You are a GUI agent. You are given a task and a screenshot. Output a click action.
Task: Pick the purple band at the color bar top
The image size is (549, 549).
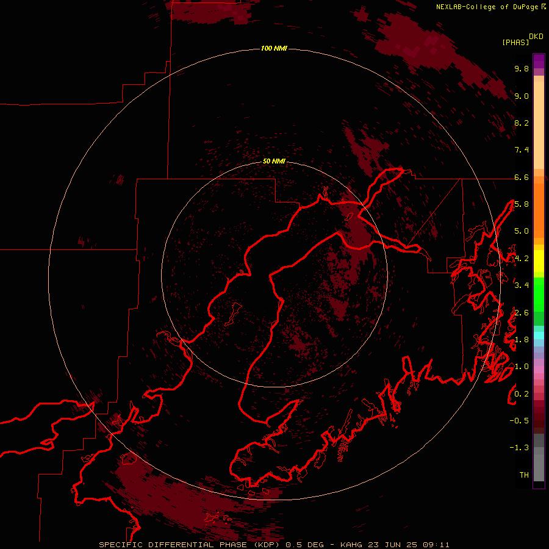(x=539, y=61)
